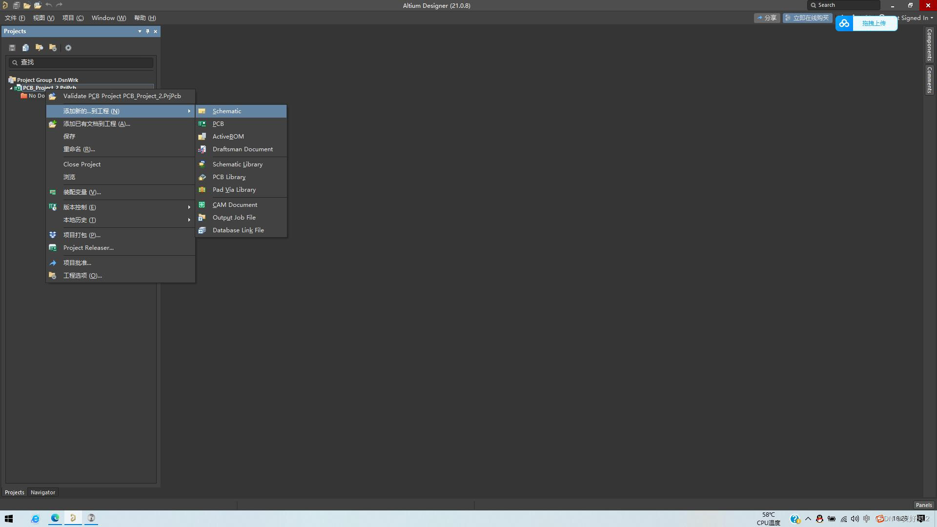The image size is (937, 527).
Task: Expand the 版本控制 (E) submenu arrow
Action: 189,207
